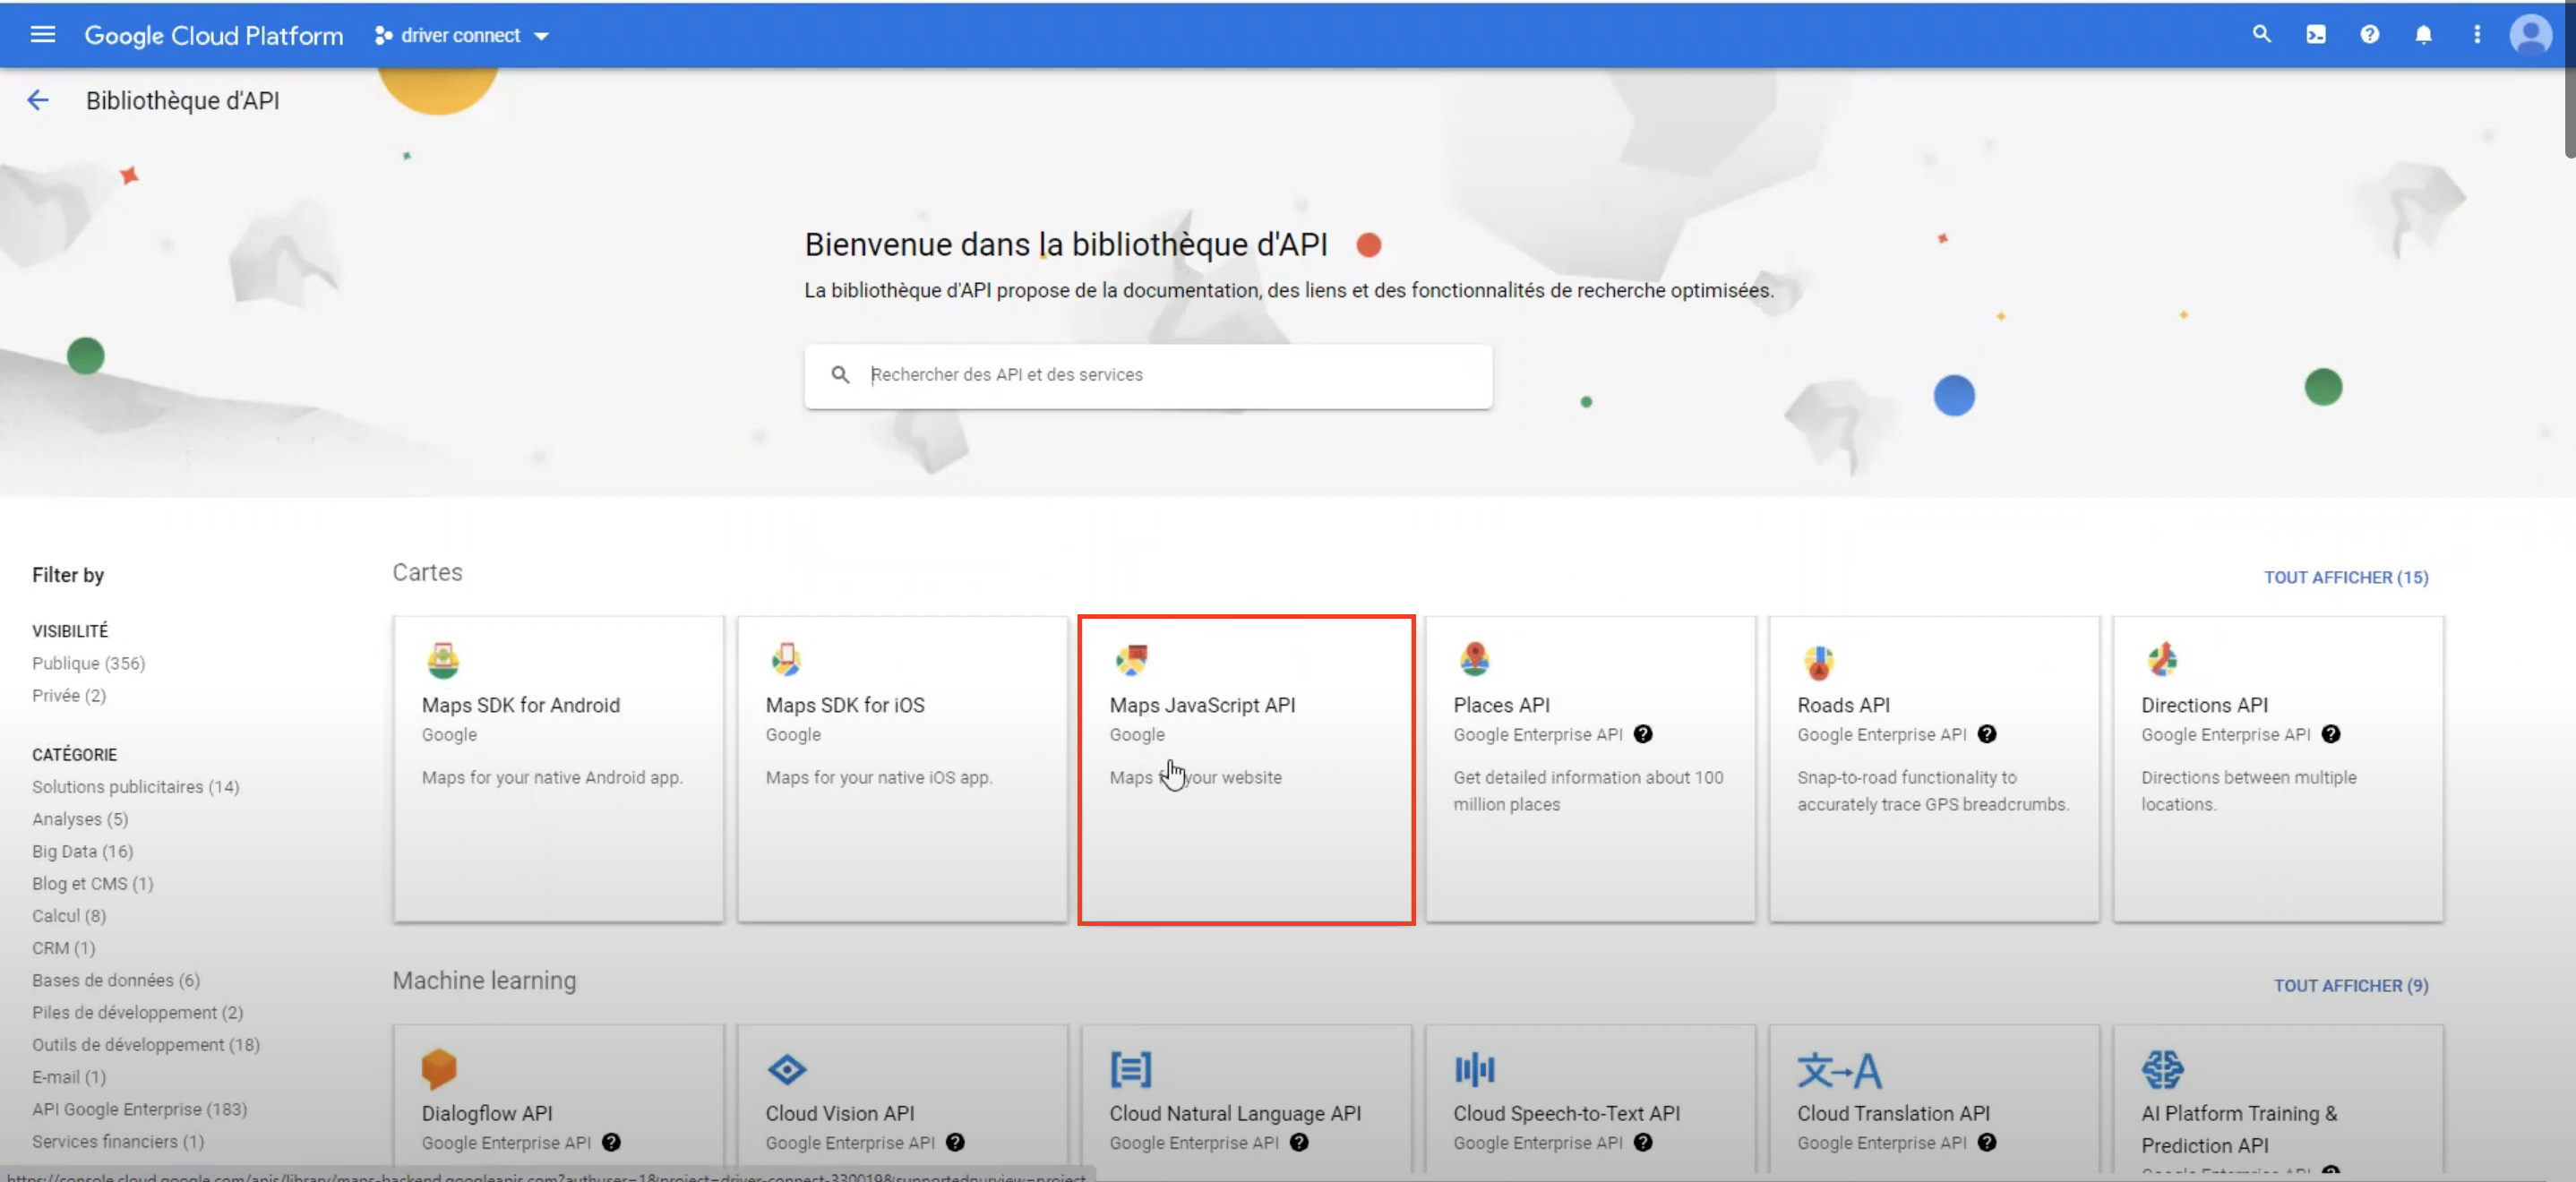This screenshot has height=1182, width=2576.
Task: Filter by Publique (356) visibility
Action: coord(88,663)
